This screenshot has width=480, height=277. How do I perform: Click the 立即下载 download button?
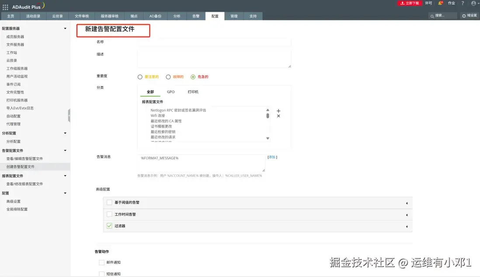pyautogui.click(x=410, y=4)
